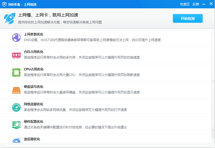Click the 硬件配置优化 title
Screen dimensions: 215x148
click(34, 122)
